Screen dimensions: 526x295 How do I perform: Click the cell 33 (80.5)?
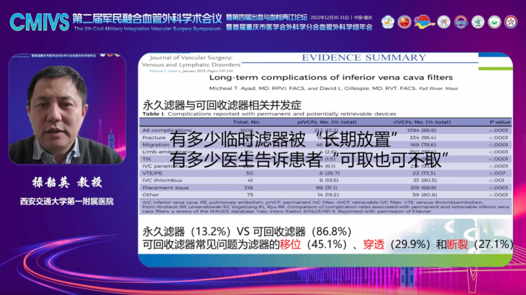(x=424, y=180)
